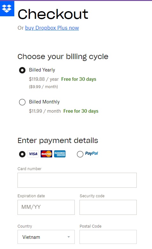Click the arrow in the Country selector
Image resolution: width=152 pixels, height=249 pixels.
[69, 237]
